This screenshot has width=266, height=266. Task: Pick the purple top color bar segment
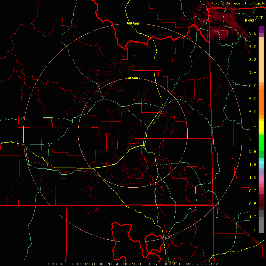tap(261, 30)
